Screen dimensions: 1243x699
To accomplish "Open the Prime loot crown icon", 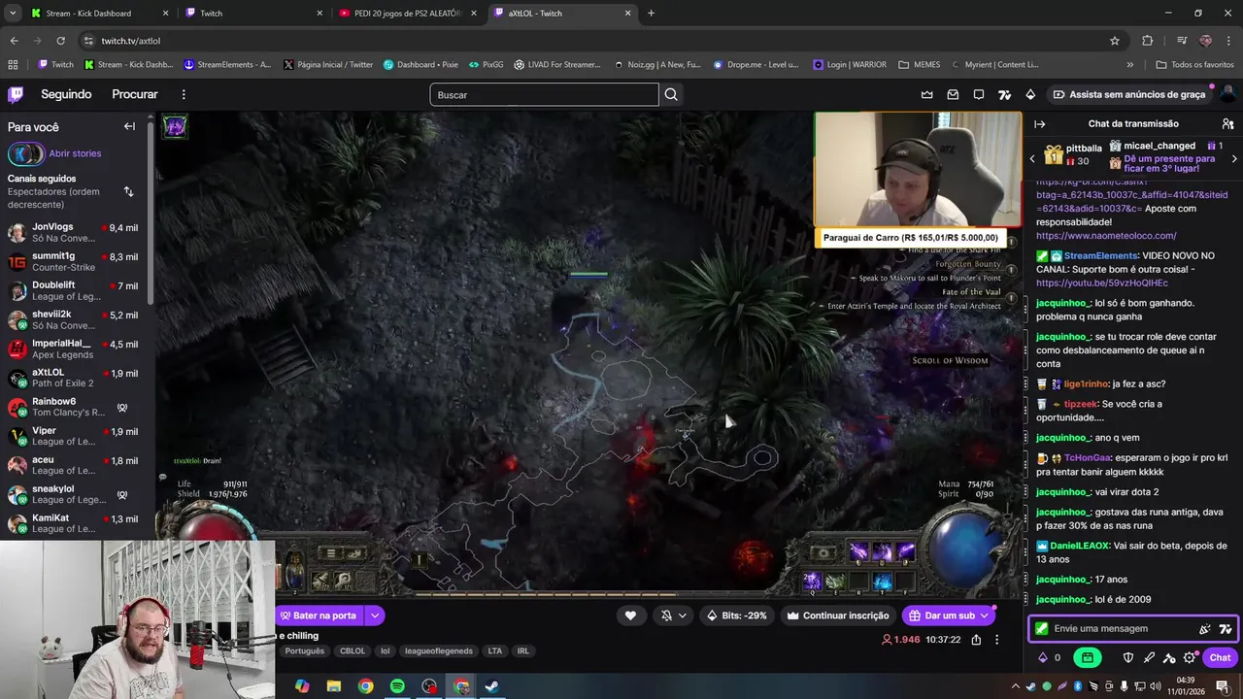I will click(926, 94).
